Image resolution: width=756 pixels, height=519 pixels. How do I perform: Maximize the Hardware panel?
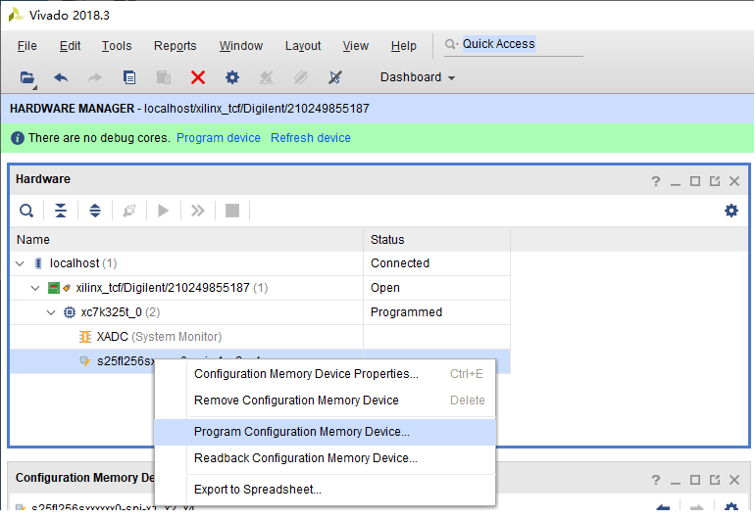695,181
